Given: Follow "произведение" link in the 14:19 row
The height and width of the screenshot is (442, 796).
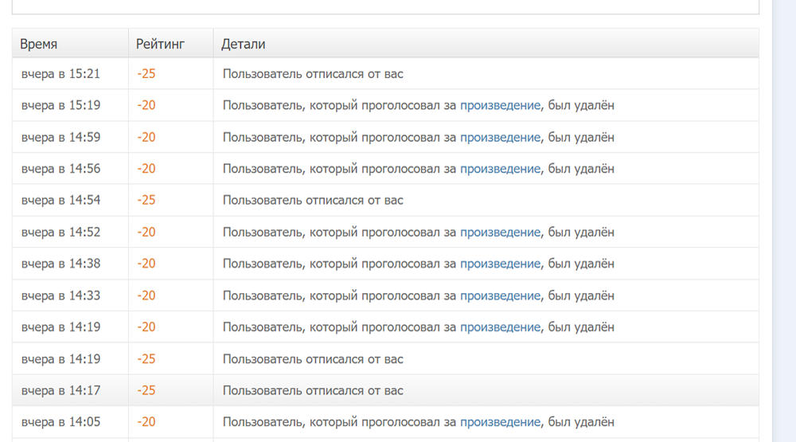Looking at the screenshot, I should [x=500, y=327].
